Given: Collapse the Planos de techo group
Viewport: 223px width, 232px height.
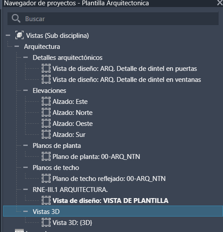Looking at the screenshot, I should [x=26, y=167].
